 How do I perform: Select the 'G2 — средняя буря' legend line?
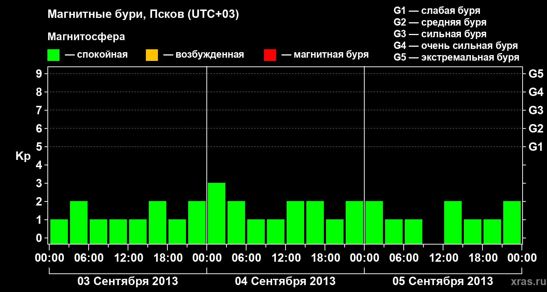tap(440, 22)
